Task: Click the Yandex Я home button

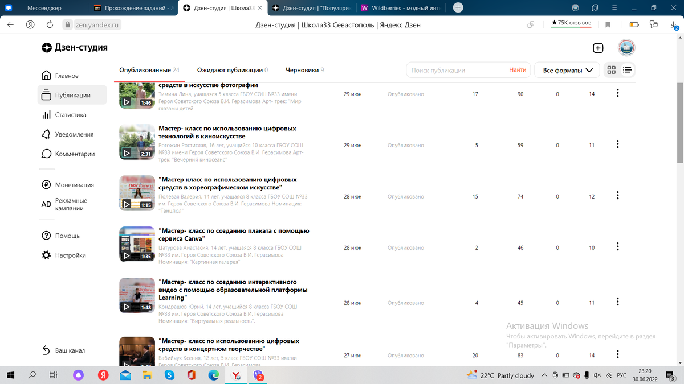Action: tap(30, 24)
